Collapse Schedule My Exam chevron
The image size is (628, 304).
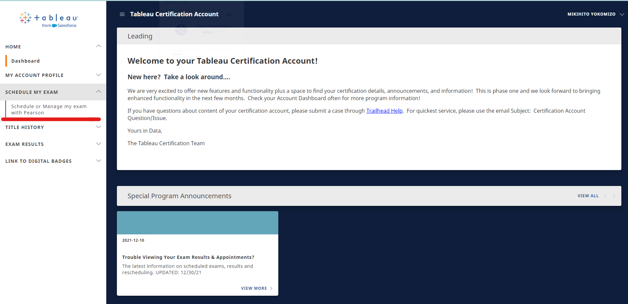point(99,91)
